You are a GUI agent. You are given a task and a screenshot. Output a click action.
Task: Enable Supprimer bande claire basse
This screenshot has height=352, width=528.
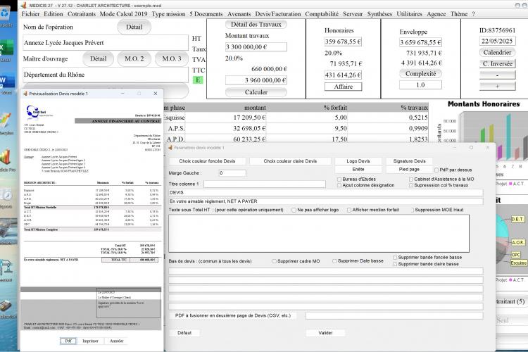tap(395, 265)
